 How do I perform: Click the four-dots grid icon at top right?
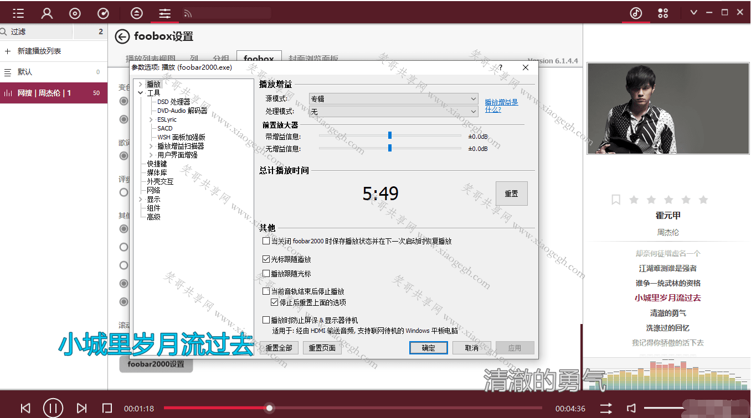(663, 13)
